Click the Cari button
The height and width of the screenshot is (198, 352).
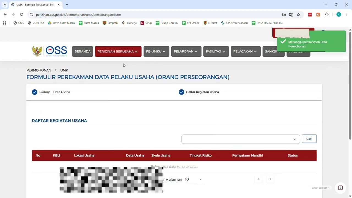pyautogui.click(x=309, y=139)
